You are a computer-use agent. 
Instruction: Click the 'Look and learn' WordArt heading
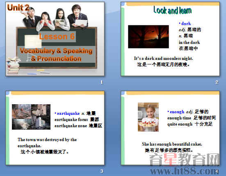coord(173,10)
